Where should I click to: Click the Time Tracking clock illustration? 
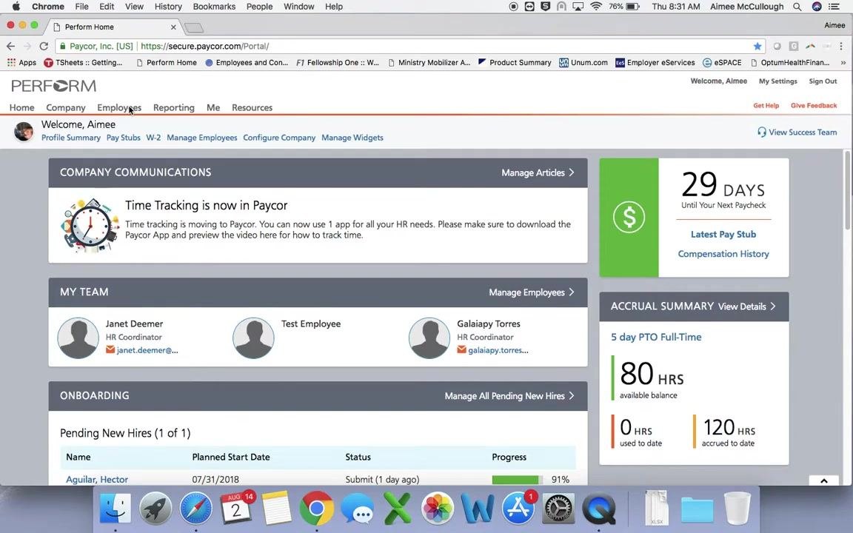(89, 224)
